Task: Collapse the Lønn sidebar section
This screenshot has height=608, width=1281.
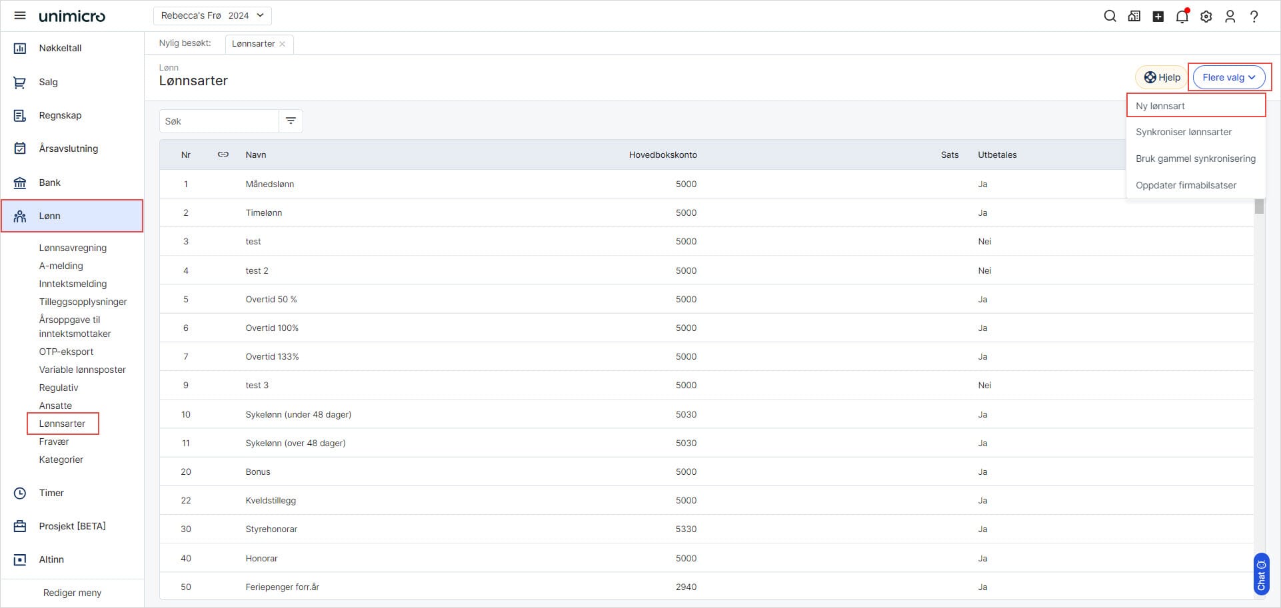Action: (72, 216)
